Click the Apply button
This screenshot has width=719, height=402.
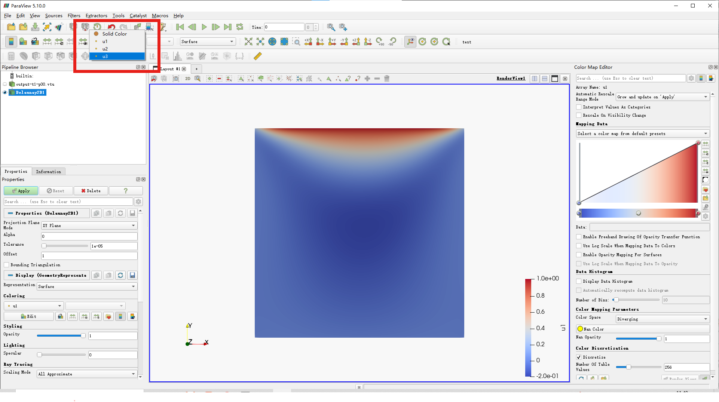coord(21,191)
